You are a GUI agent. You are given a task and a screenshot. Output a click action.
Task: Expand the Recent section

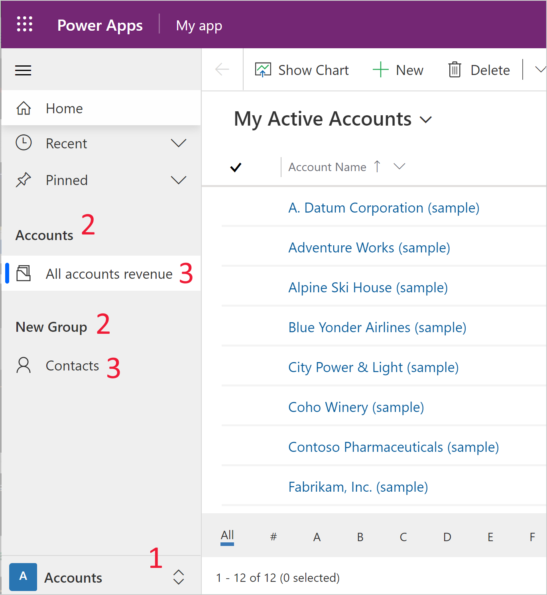(x=178, y=143)
